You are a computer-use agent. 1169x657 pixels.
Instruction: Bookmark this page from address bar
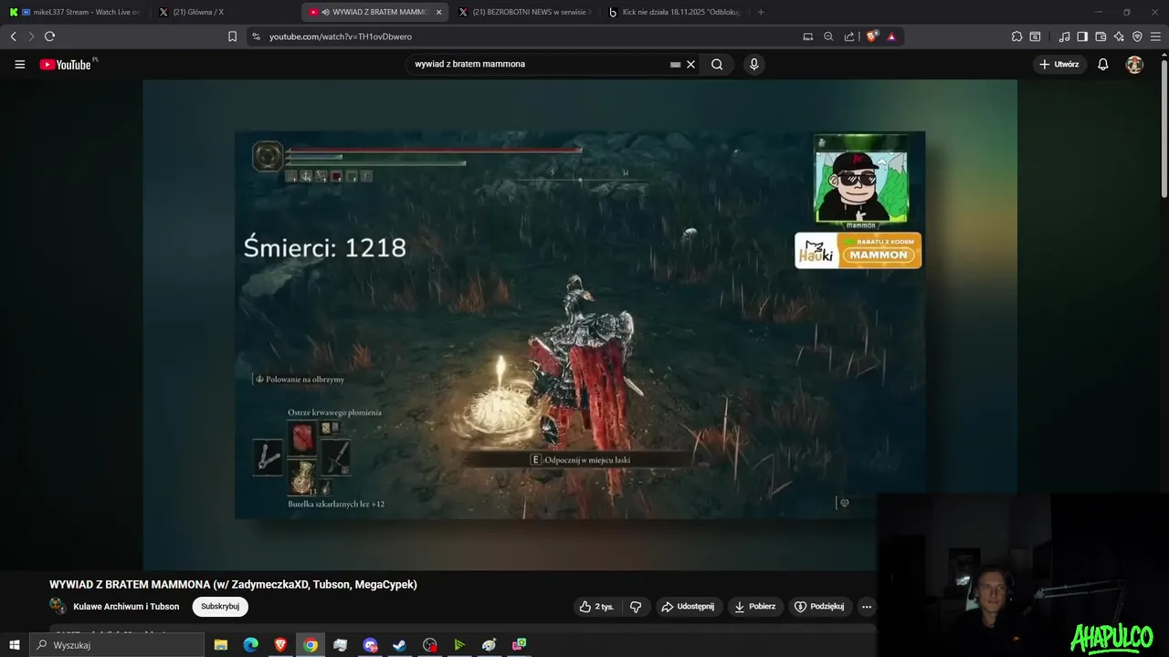[x=232, y=36]
